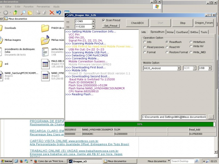
Task: Click the Iniciar start button
Action: click(7, 161)
